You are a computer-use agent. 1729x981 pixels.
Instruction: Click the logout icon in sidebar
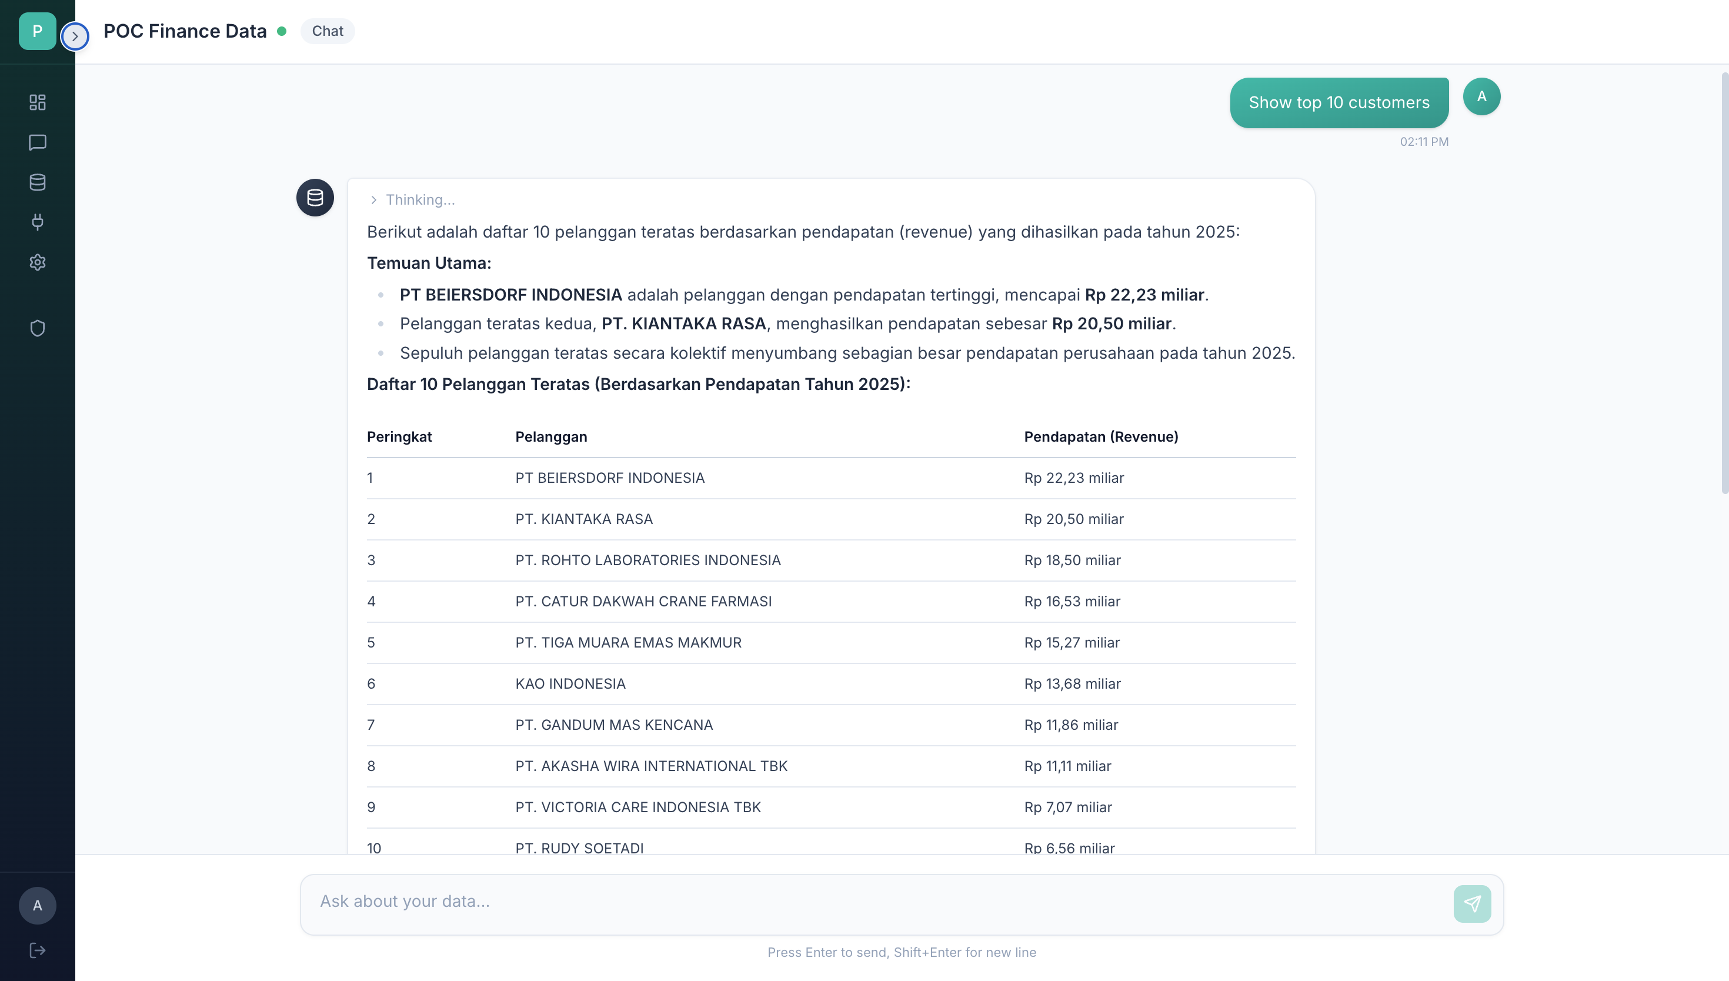tap(38, 950)
